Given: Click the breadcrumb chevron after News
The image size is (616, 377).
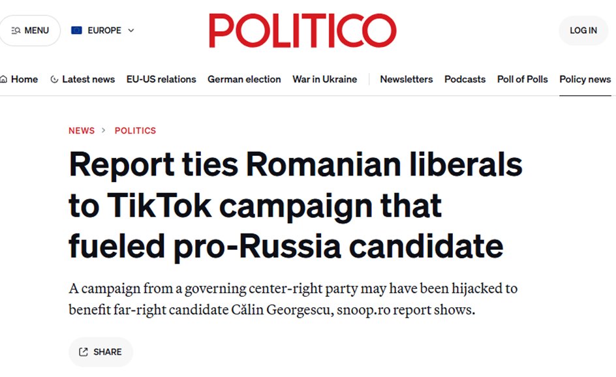Looking at the screenshot, I should pos(104,130).
